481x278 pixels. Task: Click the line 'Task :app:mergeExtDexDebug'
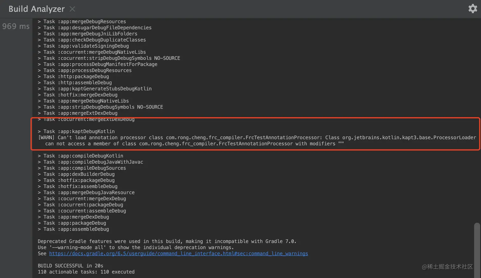tap(78, 113)
